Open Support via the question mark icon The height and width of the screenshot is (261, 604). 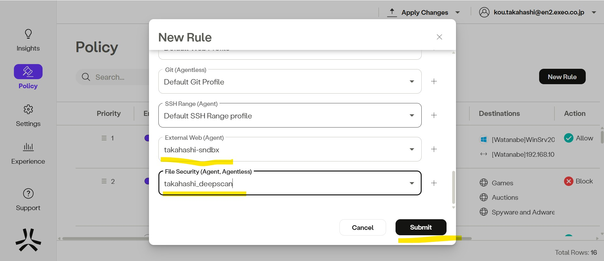click(x=28, y=193)
